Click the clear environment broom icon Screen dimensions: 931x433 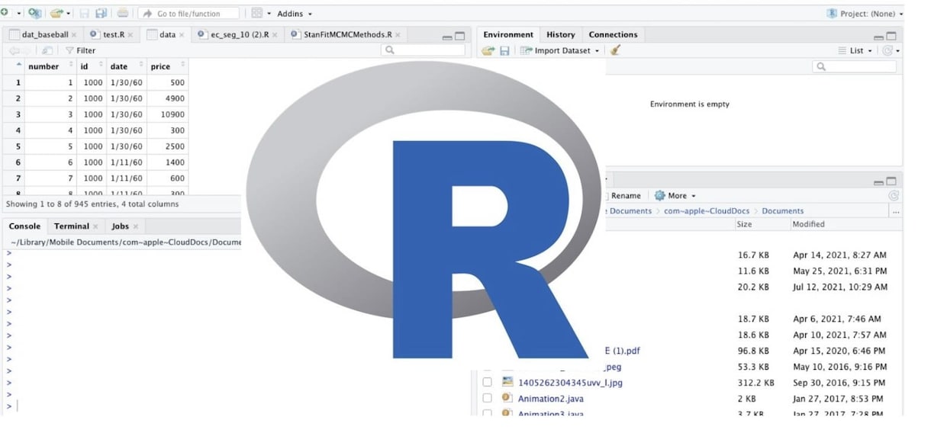tap(615, 50)
